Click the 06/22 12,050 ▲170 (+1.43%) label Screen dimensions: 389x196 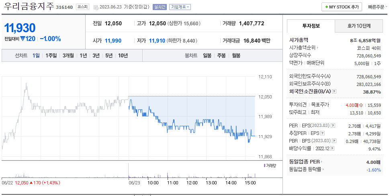tap(31, 183)
